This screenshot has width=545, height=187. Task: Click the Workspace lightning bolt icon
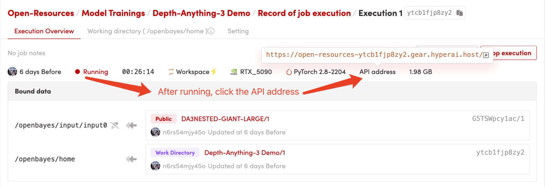point(214,72)
